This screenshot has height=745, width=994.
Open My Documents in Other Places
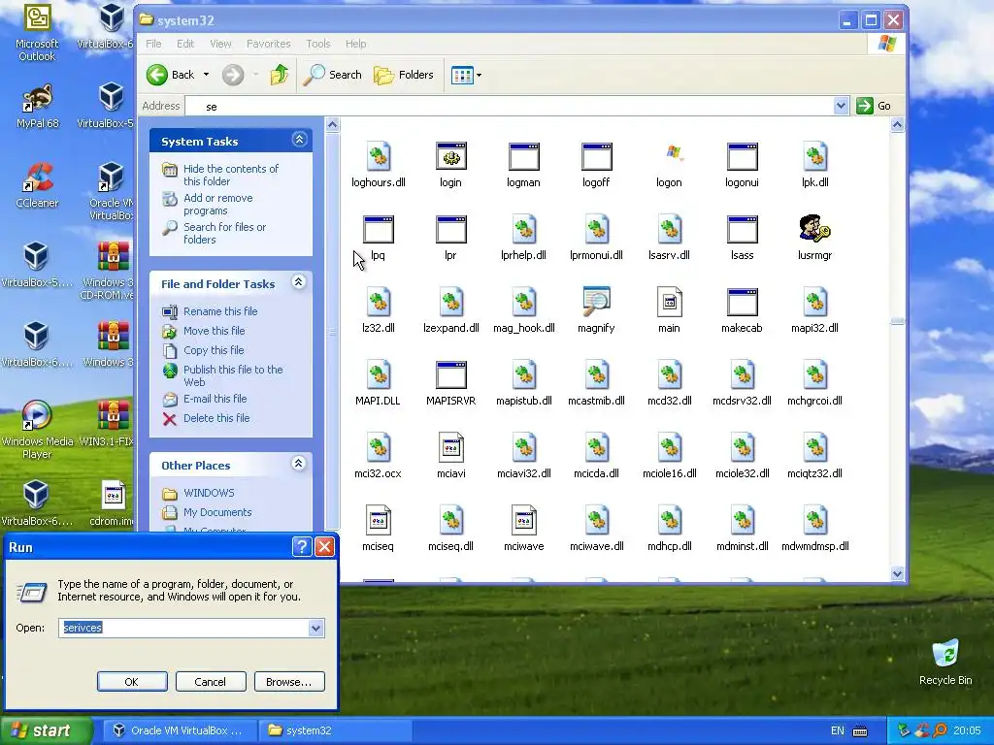tap(217, 512)
